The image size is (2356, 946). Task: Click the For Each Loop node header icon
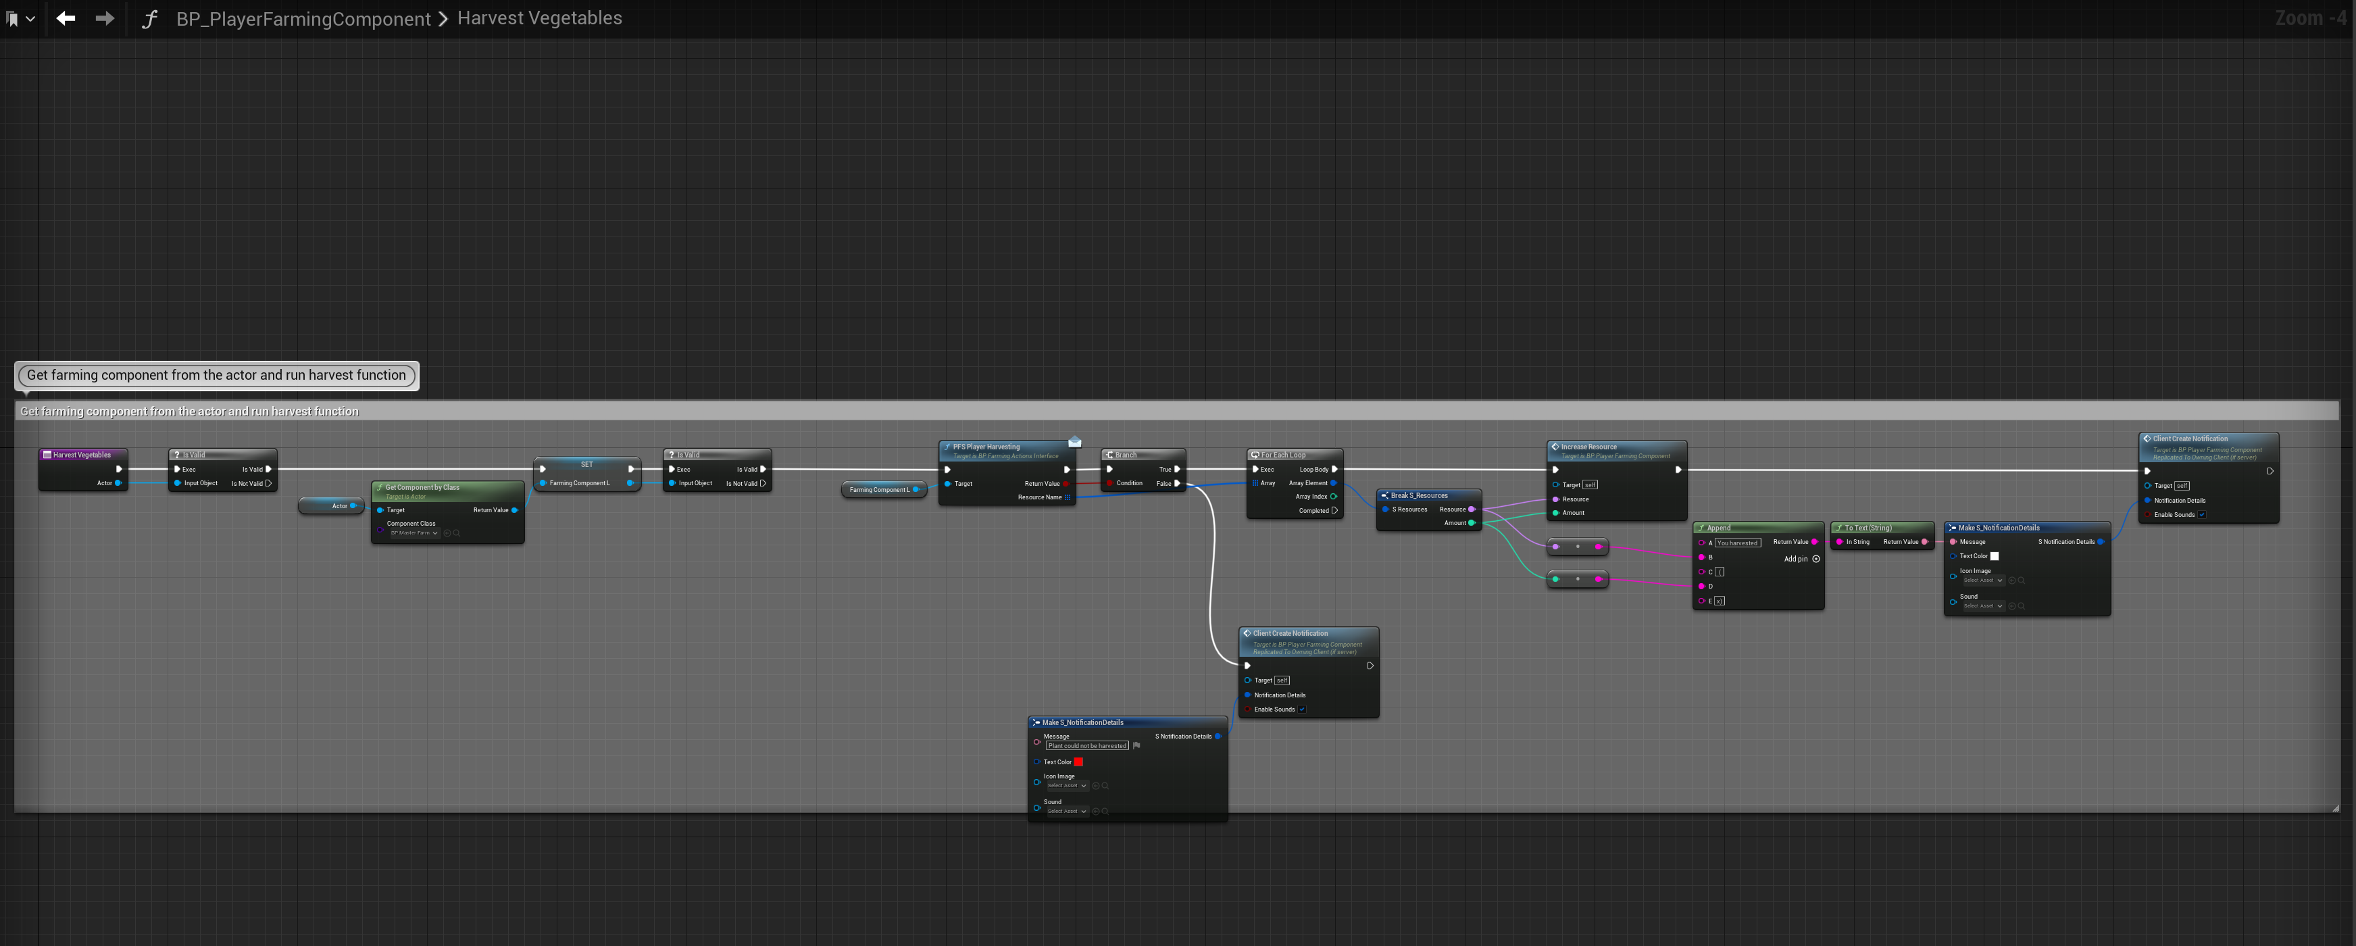[x=1255, y=455]
